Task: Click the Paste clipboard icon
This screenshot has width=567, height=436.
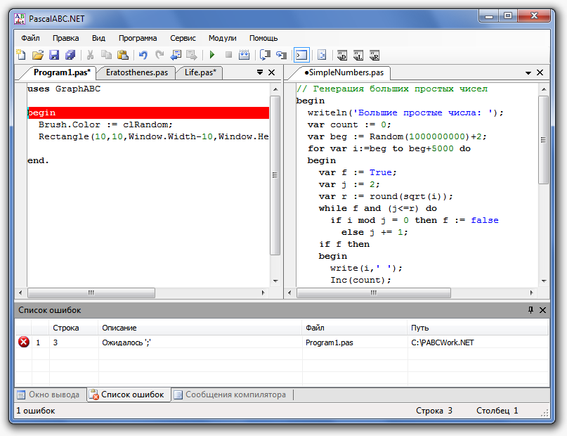Action: [123, 55]
